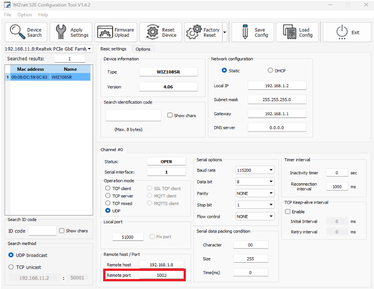Image resolution: width=374 pixels, height=289 pixels.
Task: Choose TCP server operation mode
Action: click(x=108, y=196)
